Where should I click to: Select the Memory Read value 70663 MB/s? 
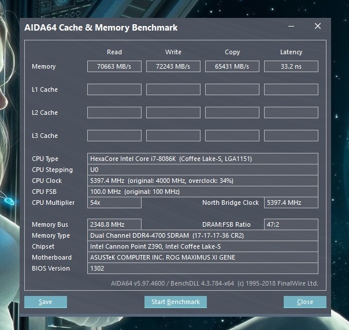point(114,66)
